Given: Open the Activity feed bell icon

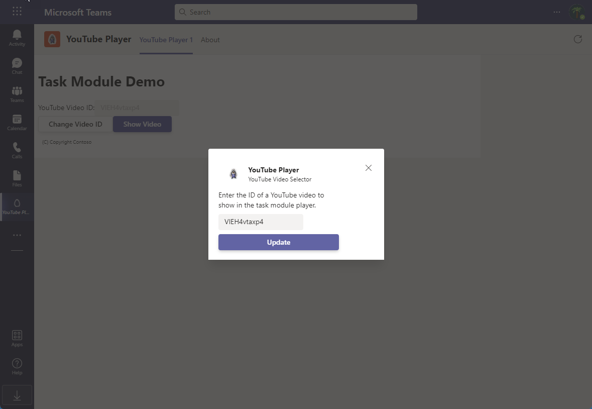Looking at the screenshot, I should click(17, 38).
